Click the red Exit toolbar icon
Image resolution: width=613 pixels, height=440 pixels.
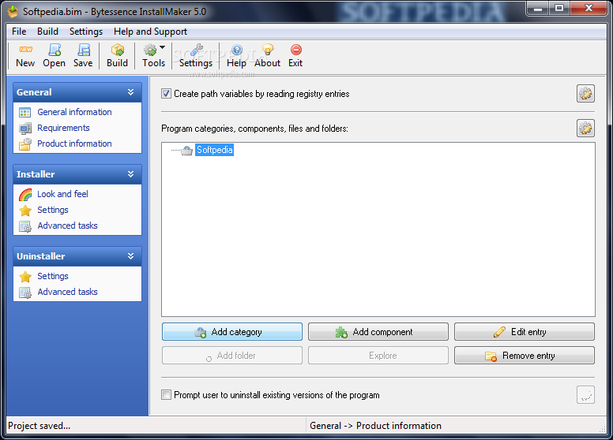296,50
